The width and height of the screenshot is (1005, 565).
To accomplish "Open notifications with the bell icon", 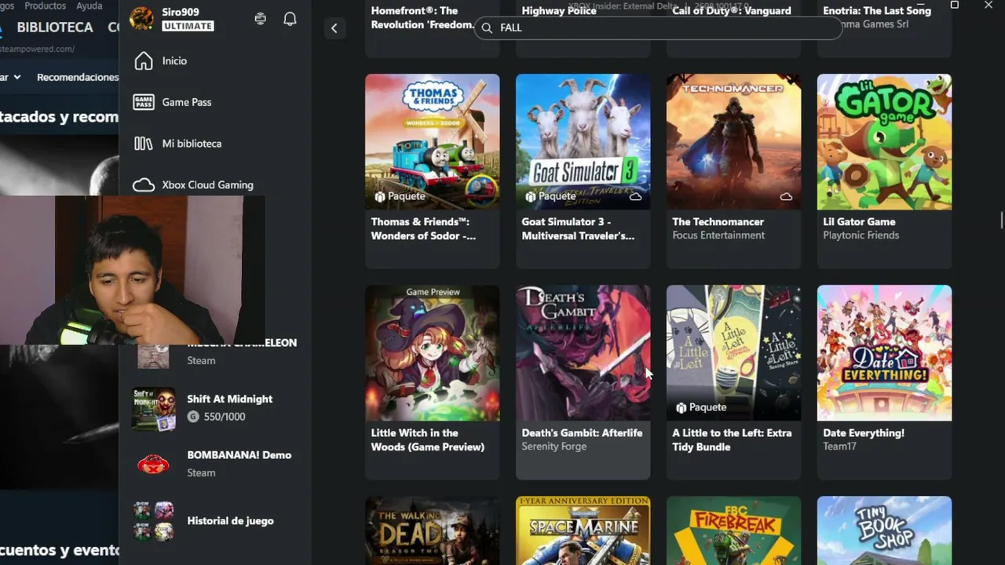I will coord(290,19).
